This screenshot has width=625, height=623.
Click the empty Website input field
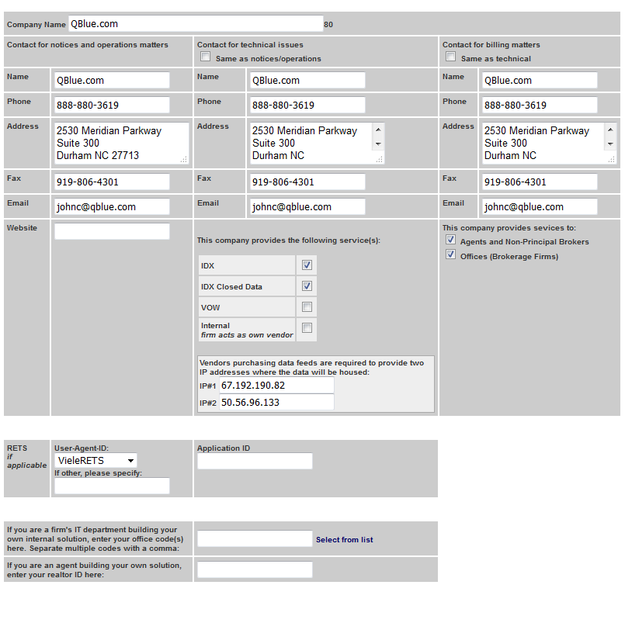coord(112,231)
